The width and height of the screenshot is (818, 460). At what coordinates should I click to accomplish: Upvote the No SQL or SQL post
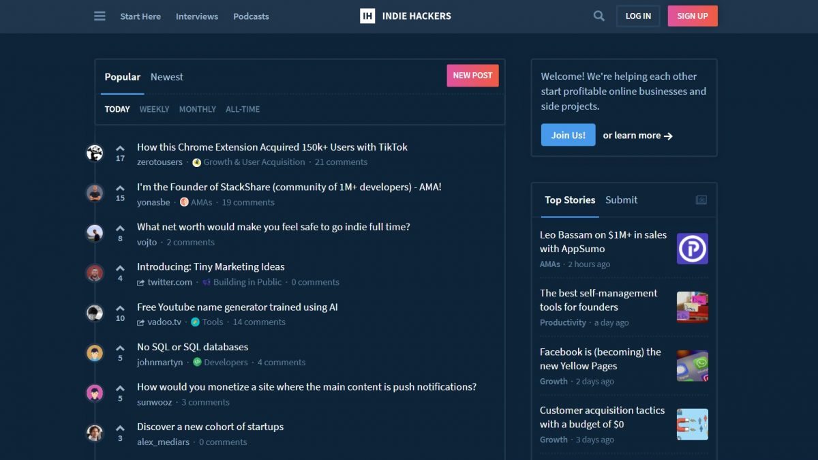tap(120, 348)
